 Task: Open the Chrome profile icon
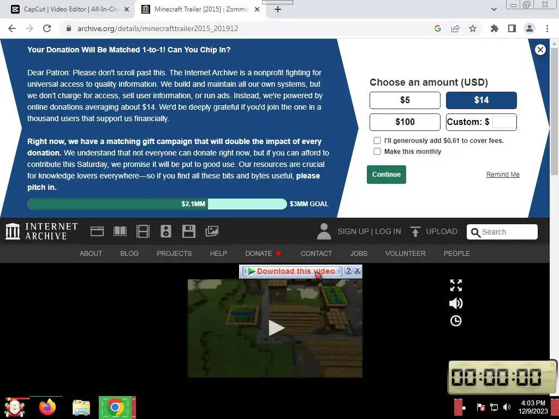[530, 28]
